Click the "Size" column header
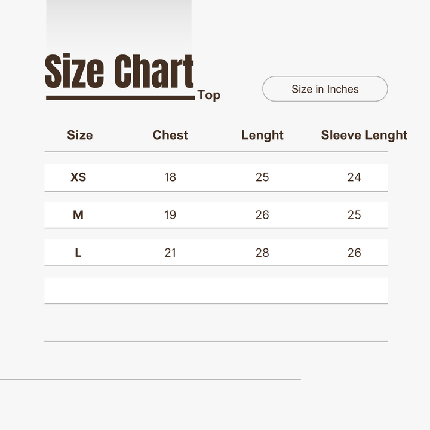Image resolution: width=430 pixels, height=430 pixels. coord(79,135)
